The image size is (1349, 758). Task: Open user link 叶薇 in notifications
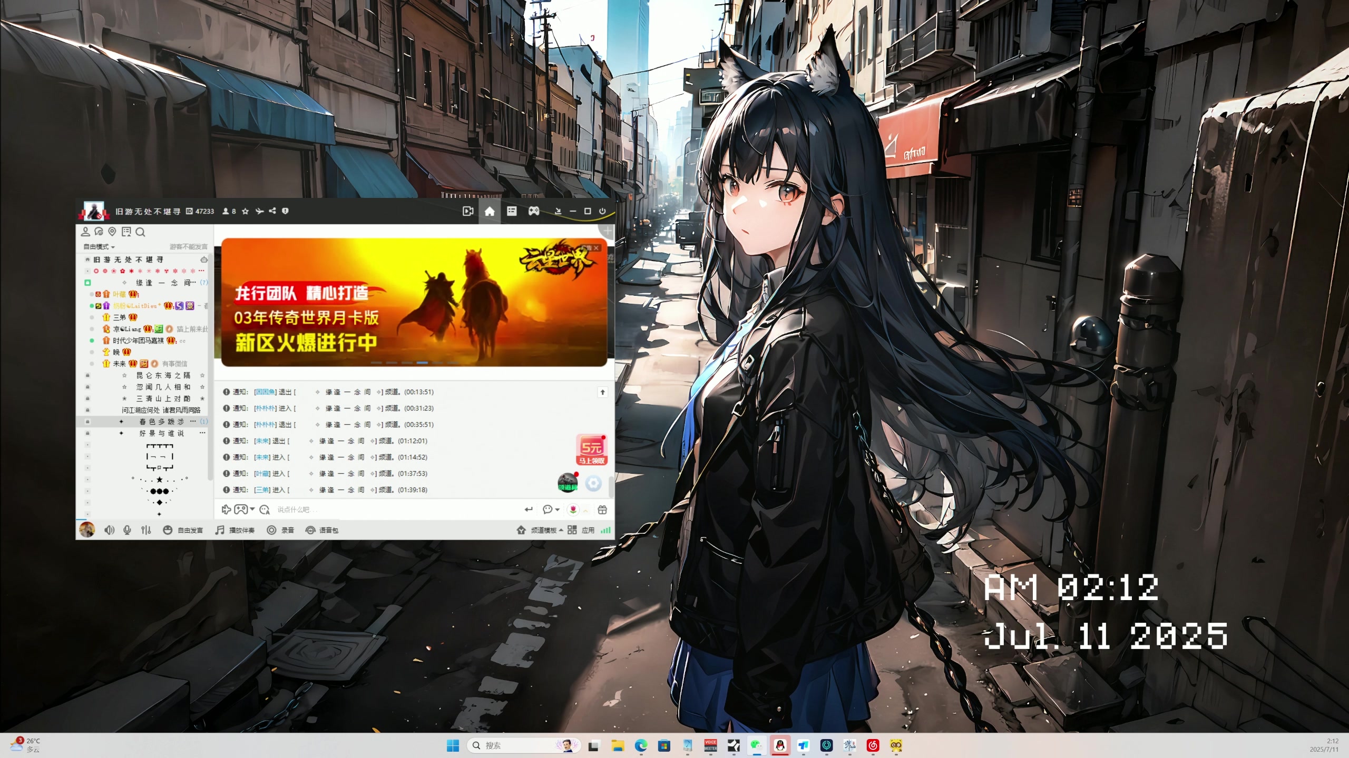click(262, 474)
